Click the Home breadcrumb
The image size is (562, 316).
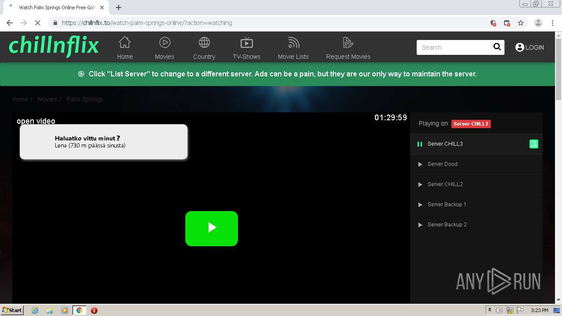[20, 99]
